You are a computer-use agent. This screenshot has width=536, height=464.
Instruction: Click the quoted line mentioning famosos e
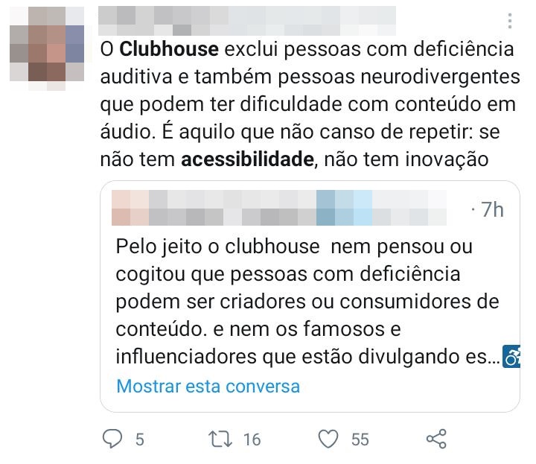tap(258, 329)
